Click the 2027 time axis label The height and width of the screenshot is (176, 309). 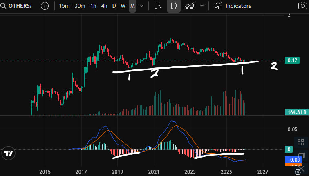[x=262, y=172]
